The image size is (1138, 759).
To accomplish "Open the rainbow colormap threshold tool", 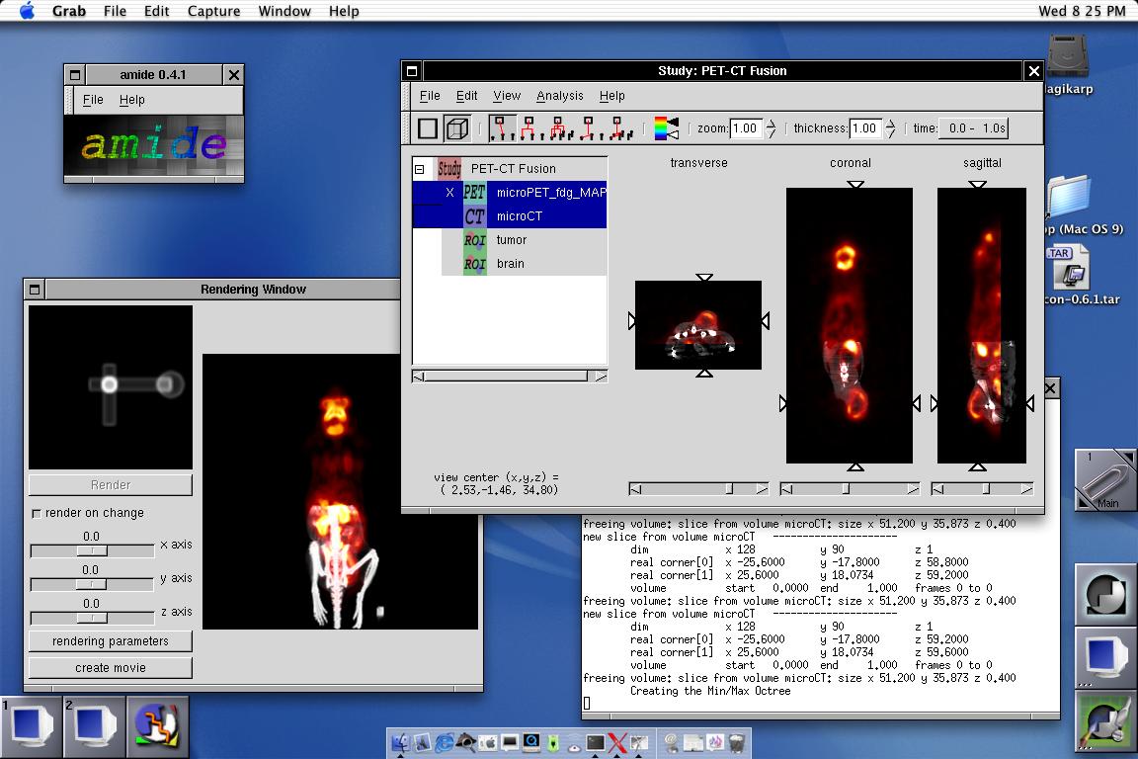I will pos(666,128).
